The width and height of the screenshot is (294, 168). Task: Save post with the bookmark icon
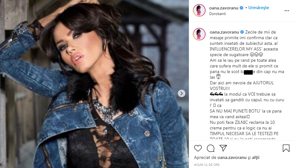point(286,148)
